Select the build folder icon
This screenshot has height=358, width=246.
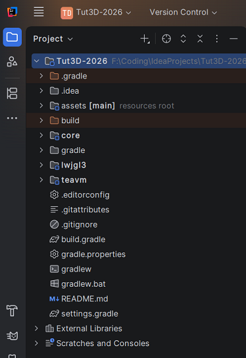click(54, 121)
